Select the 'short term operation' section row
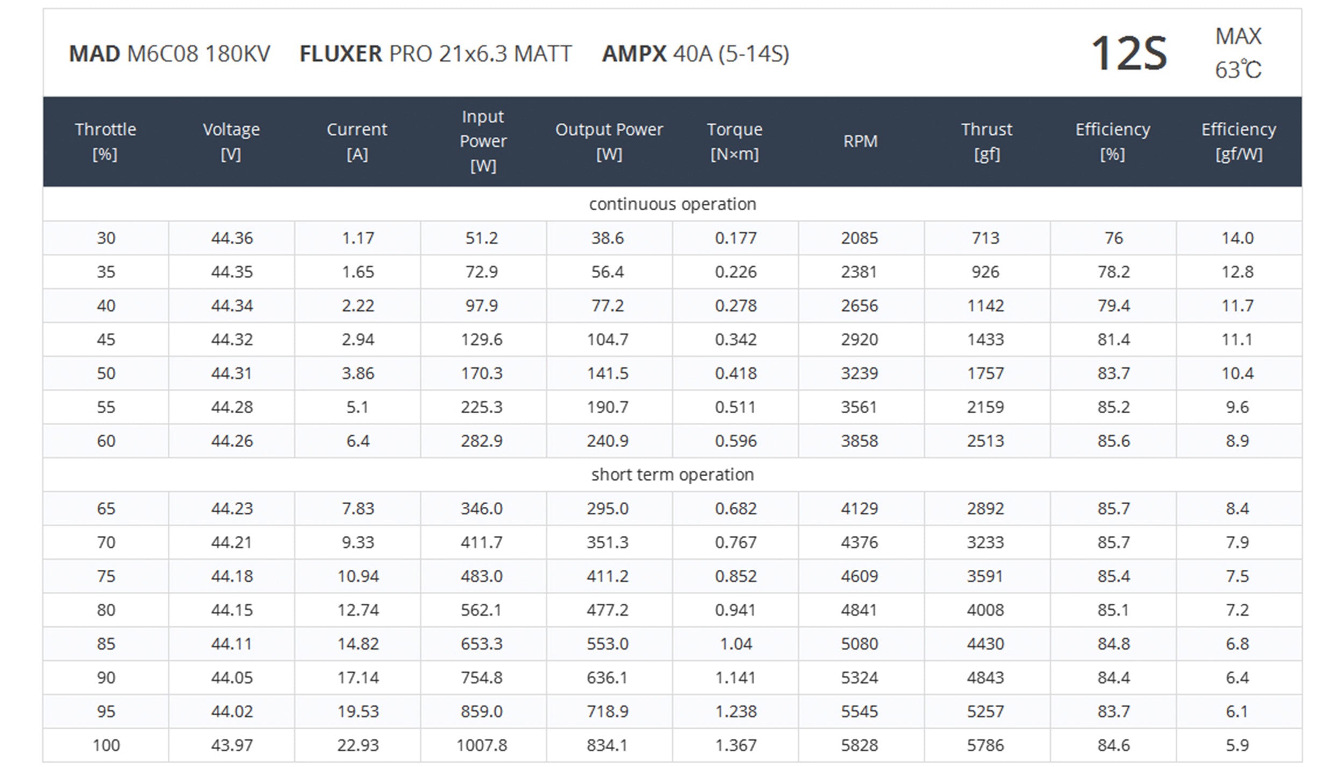This screenshot has width=1344, height=767. point(672,475)
